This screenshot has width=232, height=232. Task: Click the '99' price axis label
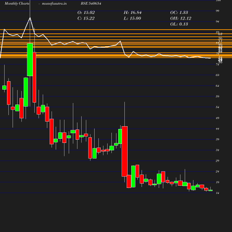[x=218, y=11]
